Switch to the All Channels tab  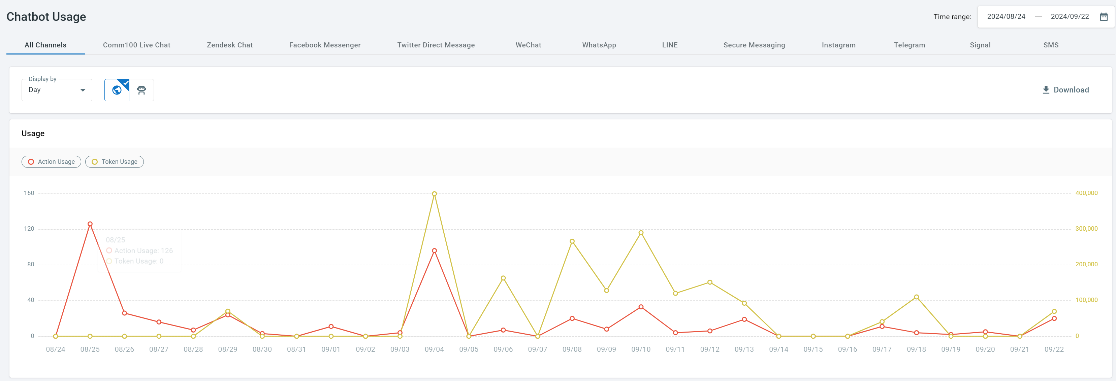tap(45, 45)
